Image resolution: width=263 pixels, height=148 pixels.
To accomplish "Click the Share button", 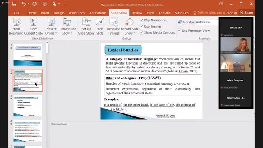I will (247, 13).
